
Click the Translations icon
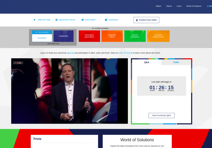[106, 20]
